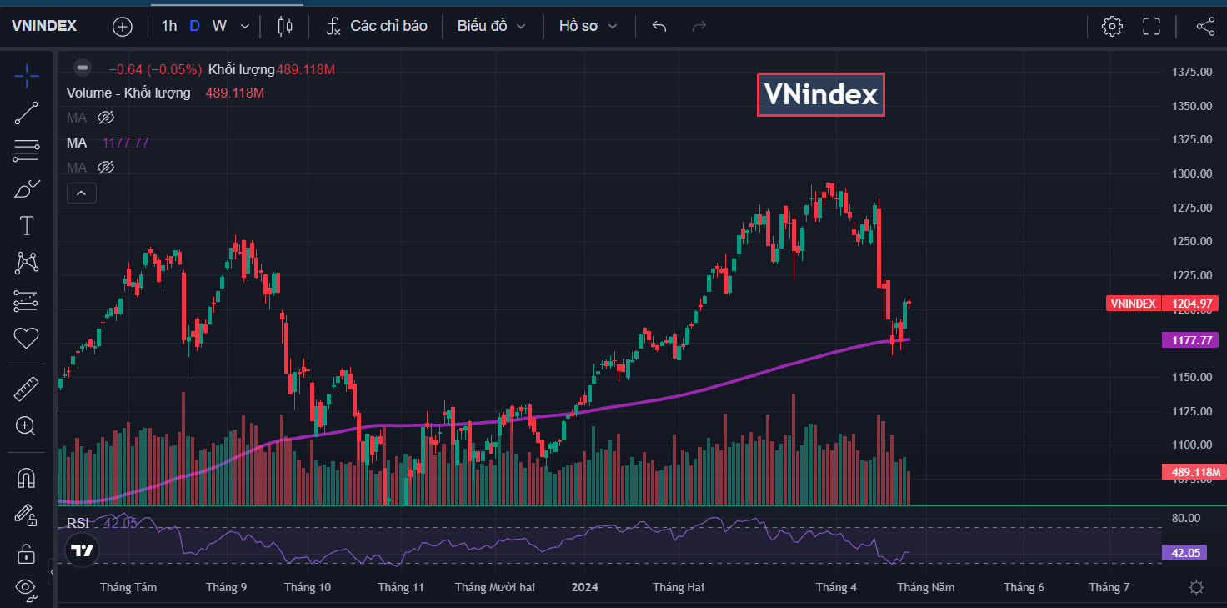
Task: Click the Tháng Mười hai axis label
Action: click(495, 587)
